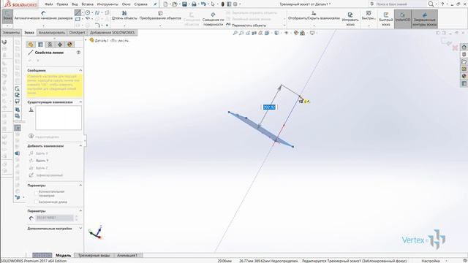Image resolution: width=468 pixels, height=263 pixels.
Task: Click the 392.92 dimension input box
Action: pyautogui.click(x=269, y=107)
